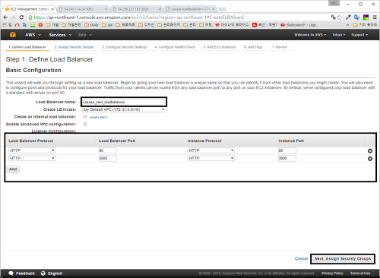Open Welcome to AWS account menu
The width and height of the screenshot is (380, 278).
point(310,35)
